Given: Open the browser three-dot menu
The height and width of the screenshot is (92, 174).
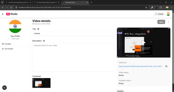Looking at the screenshot, I should pos(171,7).
